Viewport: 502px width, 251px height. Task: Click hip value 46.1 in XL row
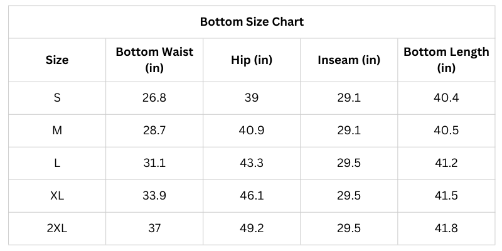(x=252, y=196)
